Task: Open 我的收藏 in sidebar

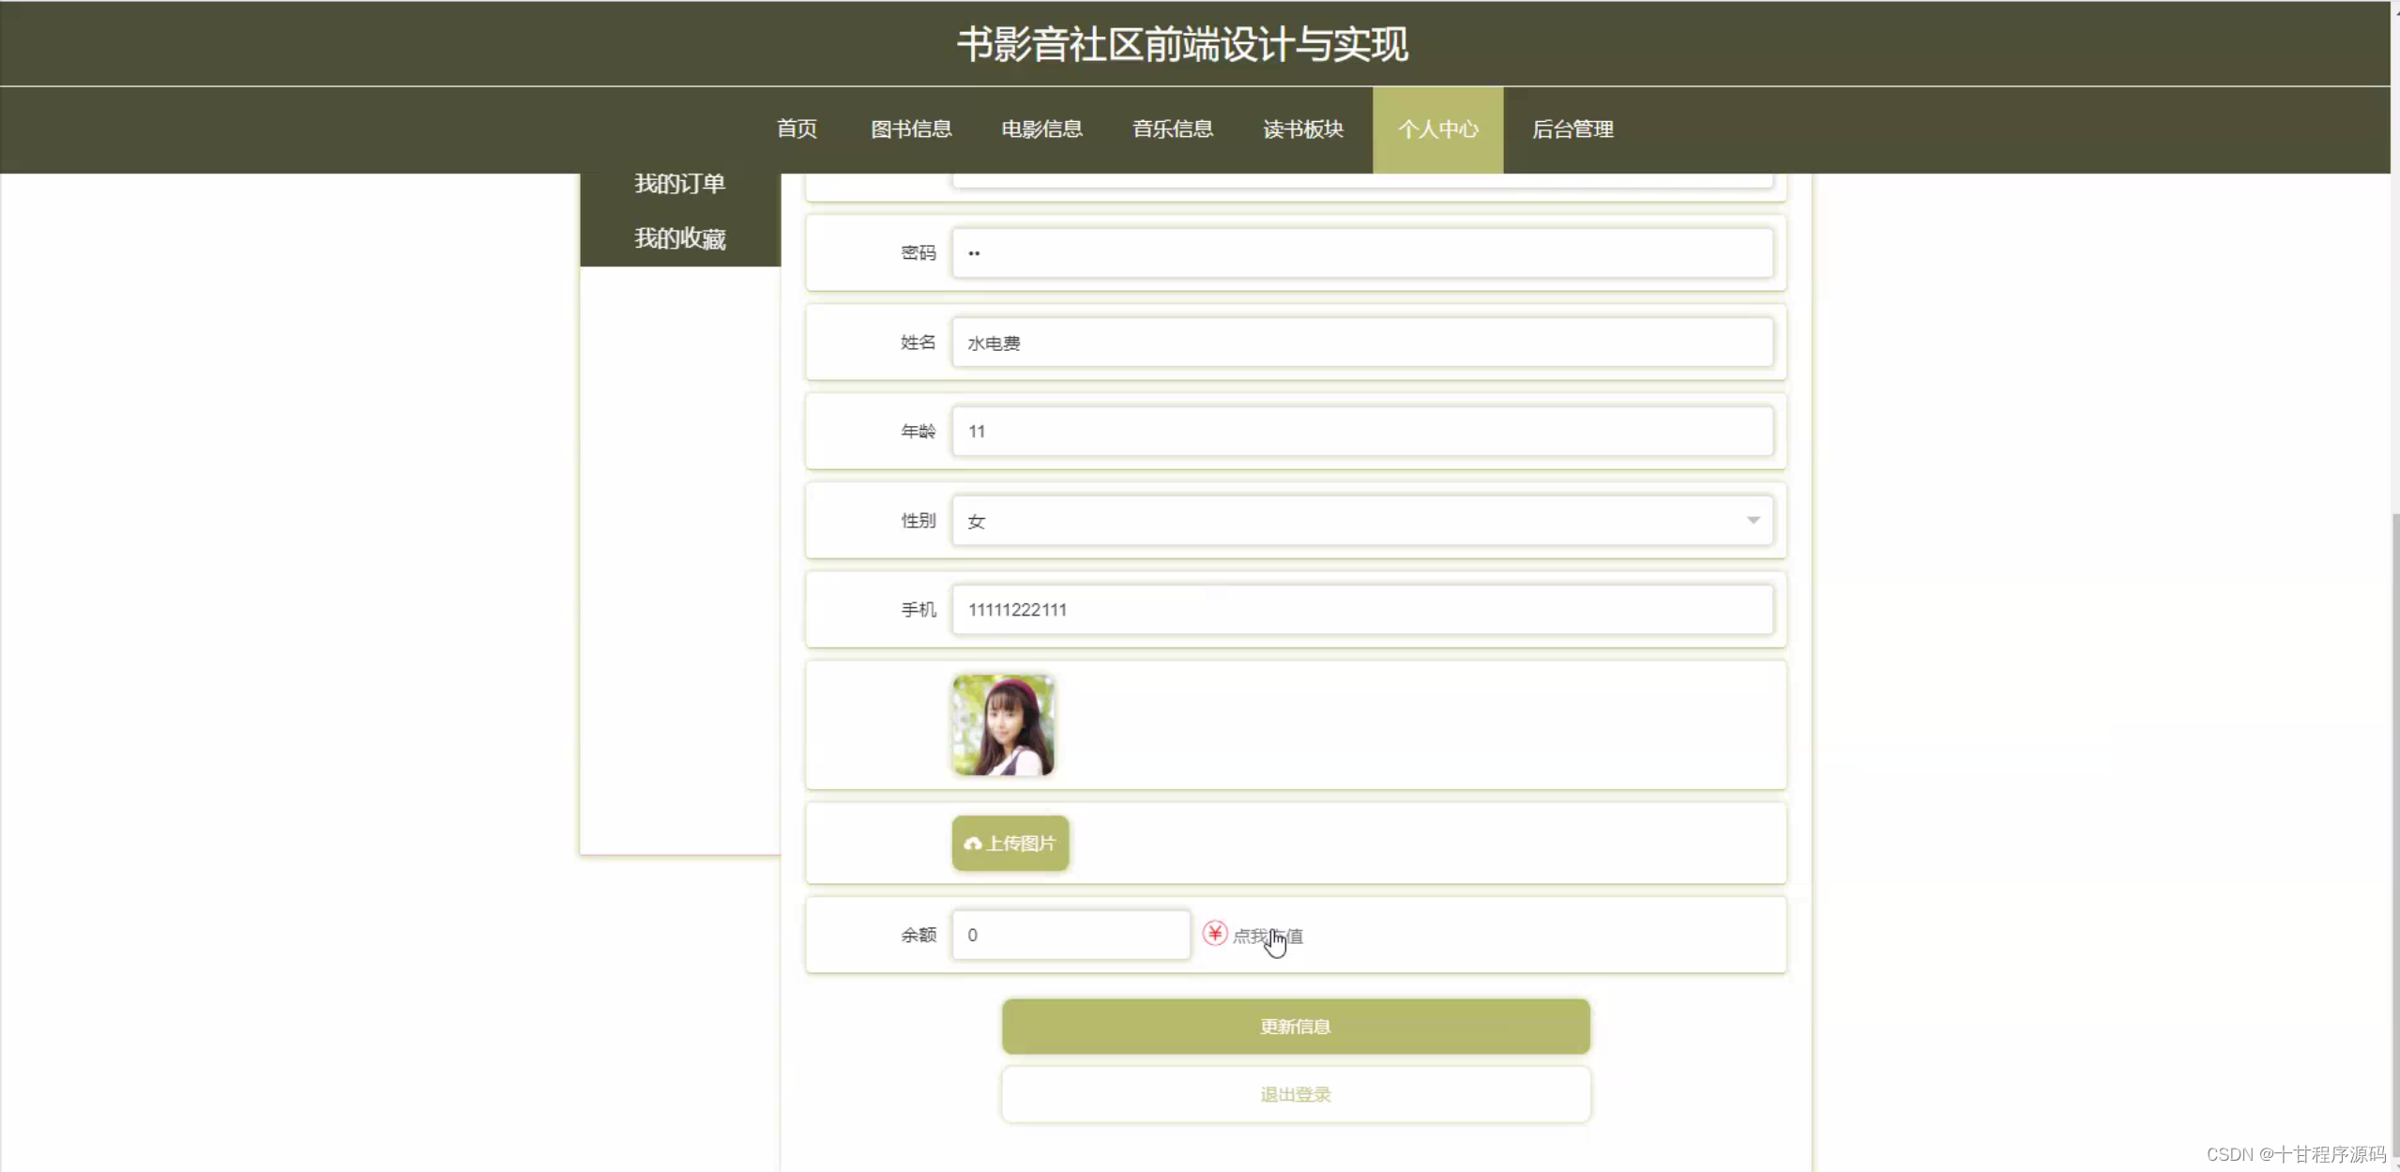Action: pos(679,238)
